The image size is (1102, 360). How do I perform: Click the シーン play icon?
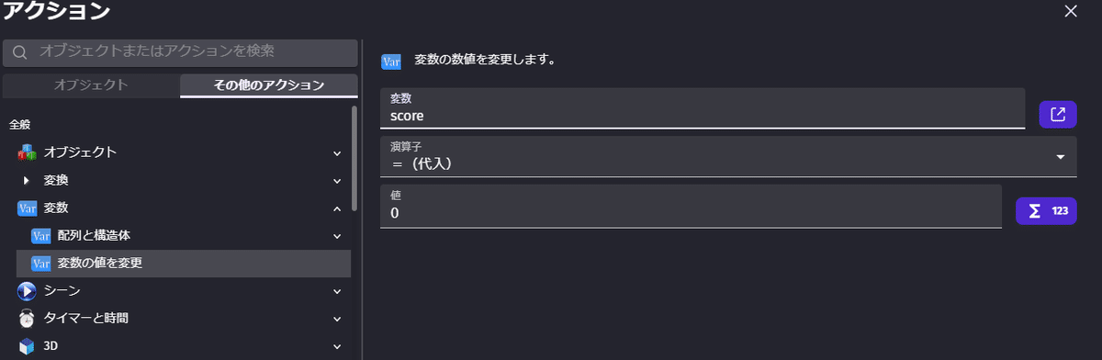tap(27, 291)
